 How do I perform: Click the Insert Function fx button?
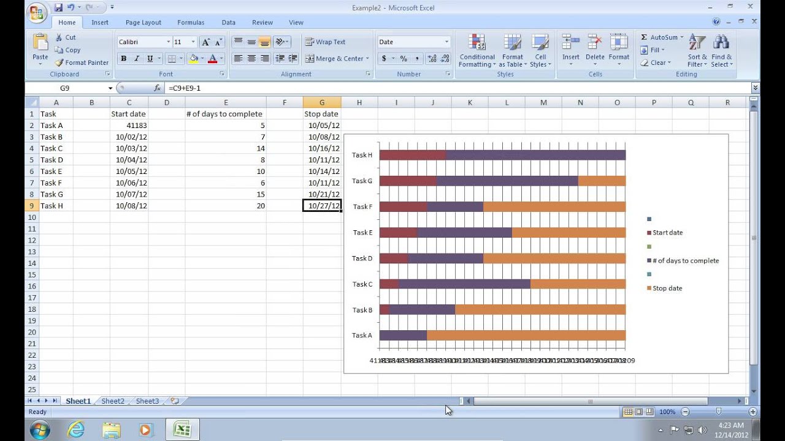click(x=157, y=88)
